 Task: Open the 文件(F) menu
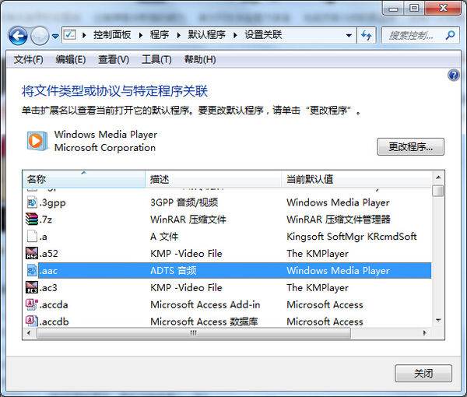point(29,60)
